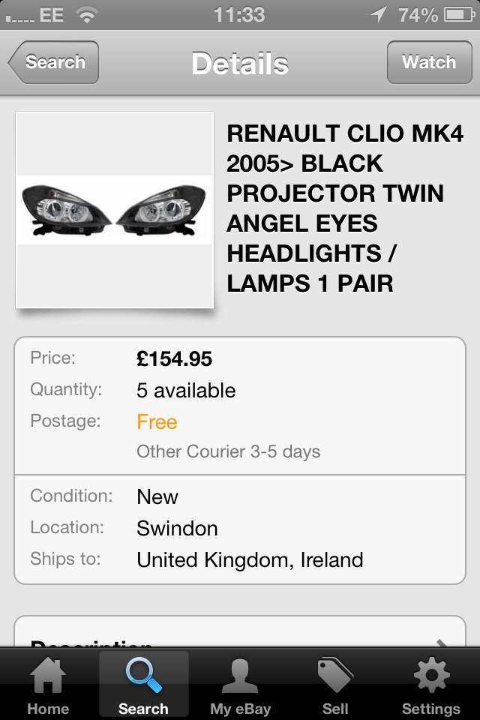Viewport: 480px width, 720px height.
Task: Tap the Free postage text
Action: [x=157, y=422]
